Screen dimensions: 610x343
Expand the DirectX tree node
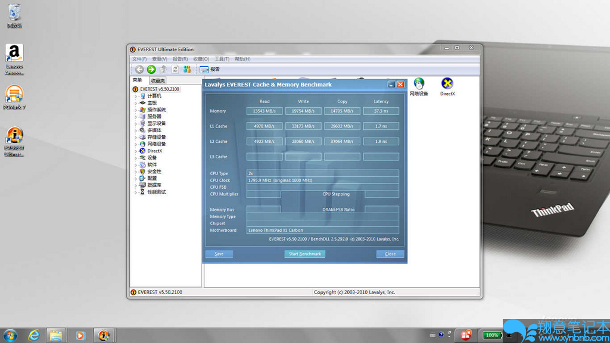(x=136, y=151)
